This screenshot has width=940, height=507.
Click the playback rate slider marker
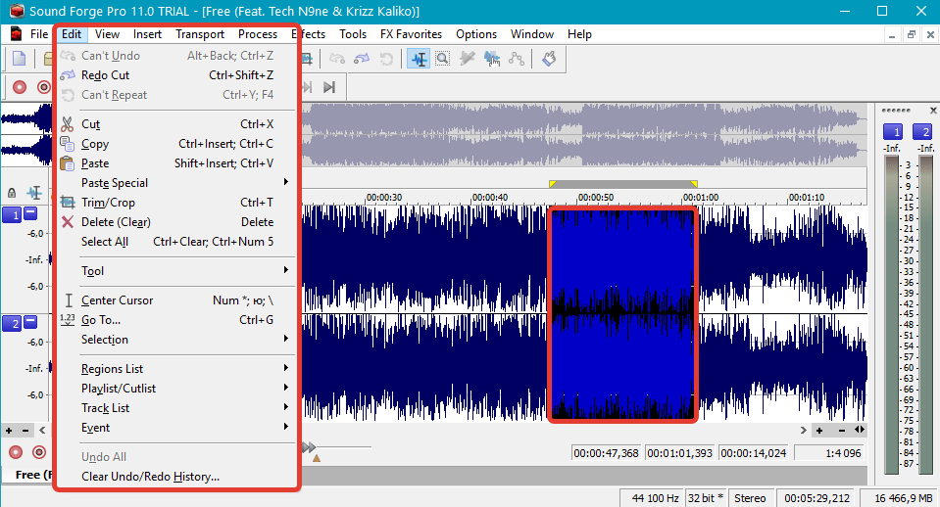point(316,458)
